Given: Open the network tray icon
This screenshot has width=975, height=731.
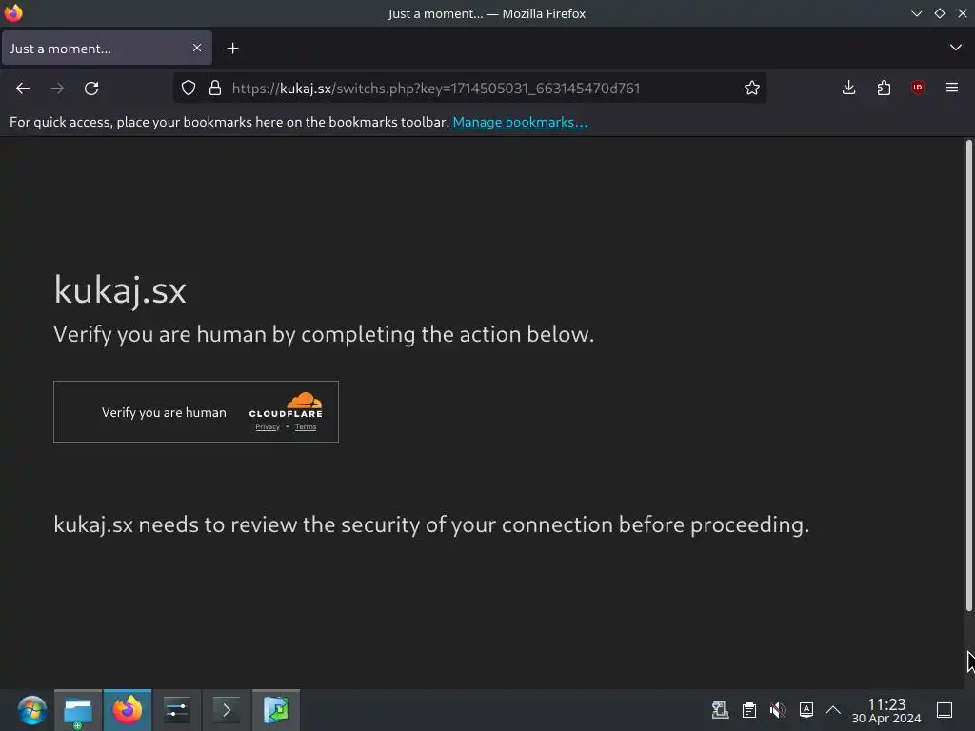Looking at the screenshot, I should click(720, 710).
